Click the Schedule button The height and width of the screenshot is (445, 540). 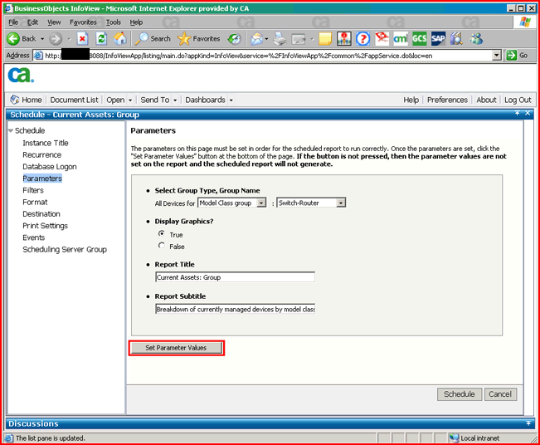(x=459, y=394)
